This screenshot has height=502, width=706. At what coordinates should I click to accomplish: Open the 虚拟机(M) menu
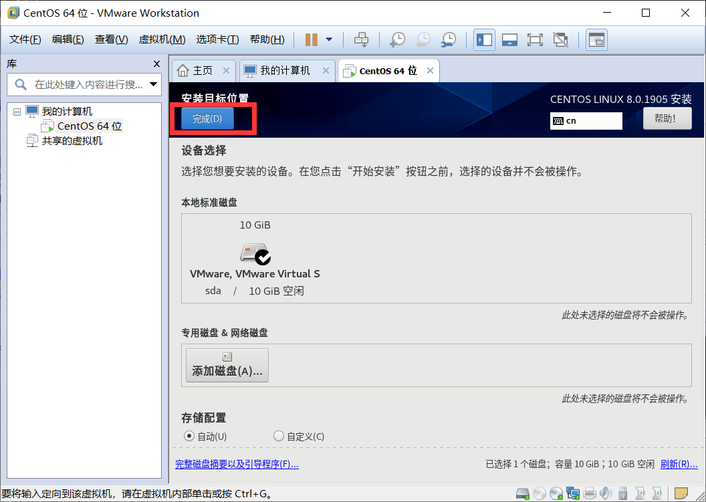(x=162, y=39)
